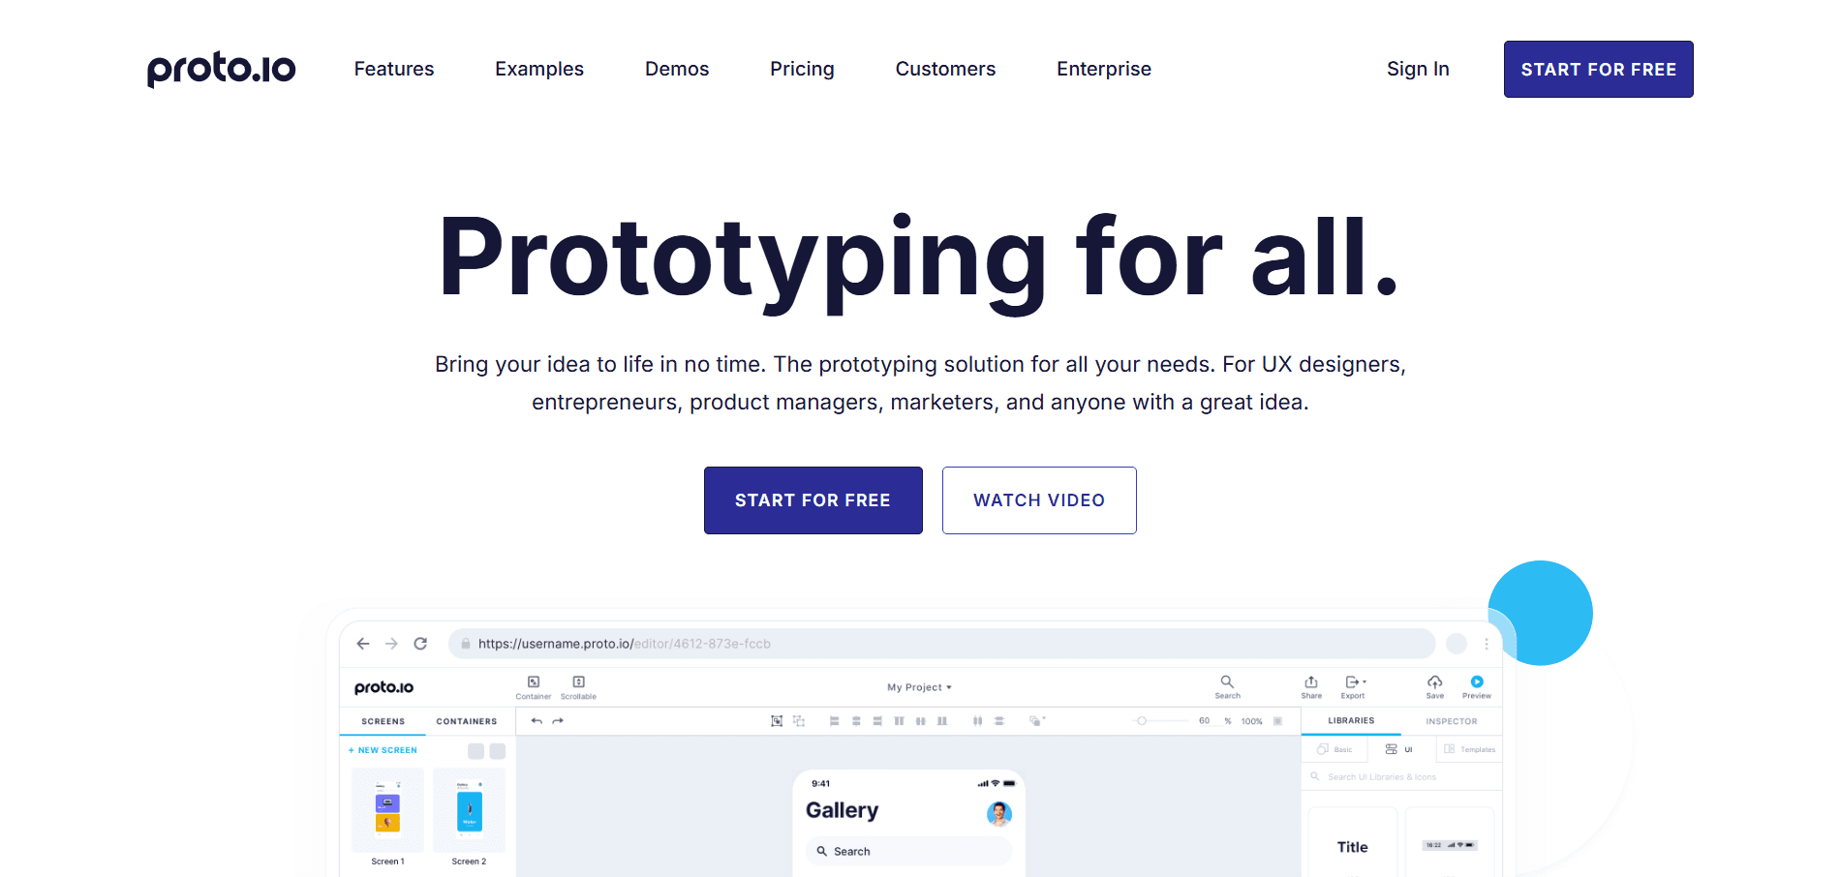Open Search using the magnifier icon
This screenshot has width=1841, height=877.
[1227, 685]
